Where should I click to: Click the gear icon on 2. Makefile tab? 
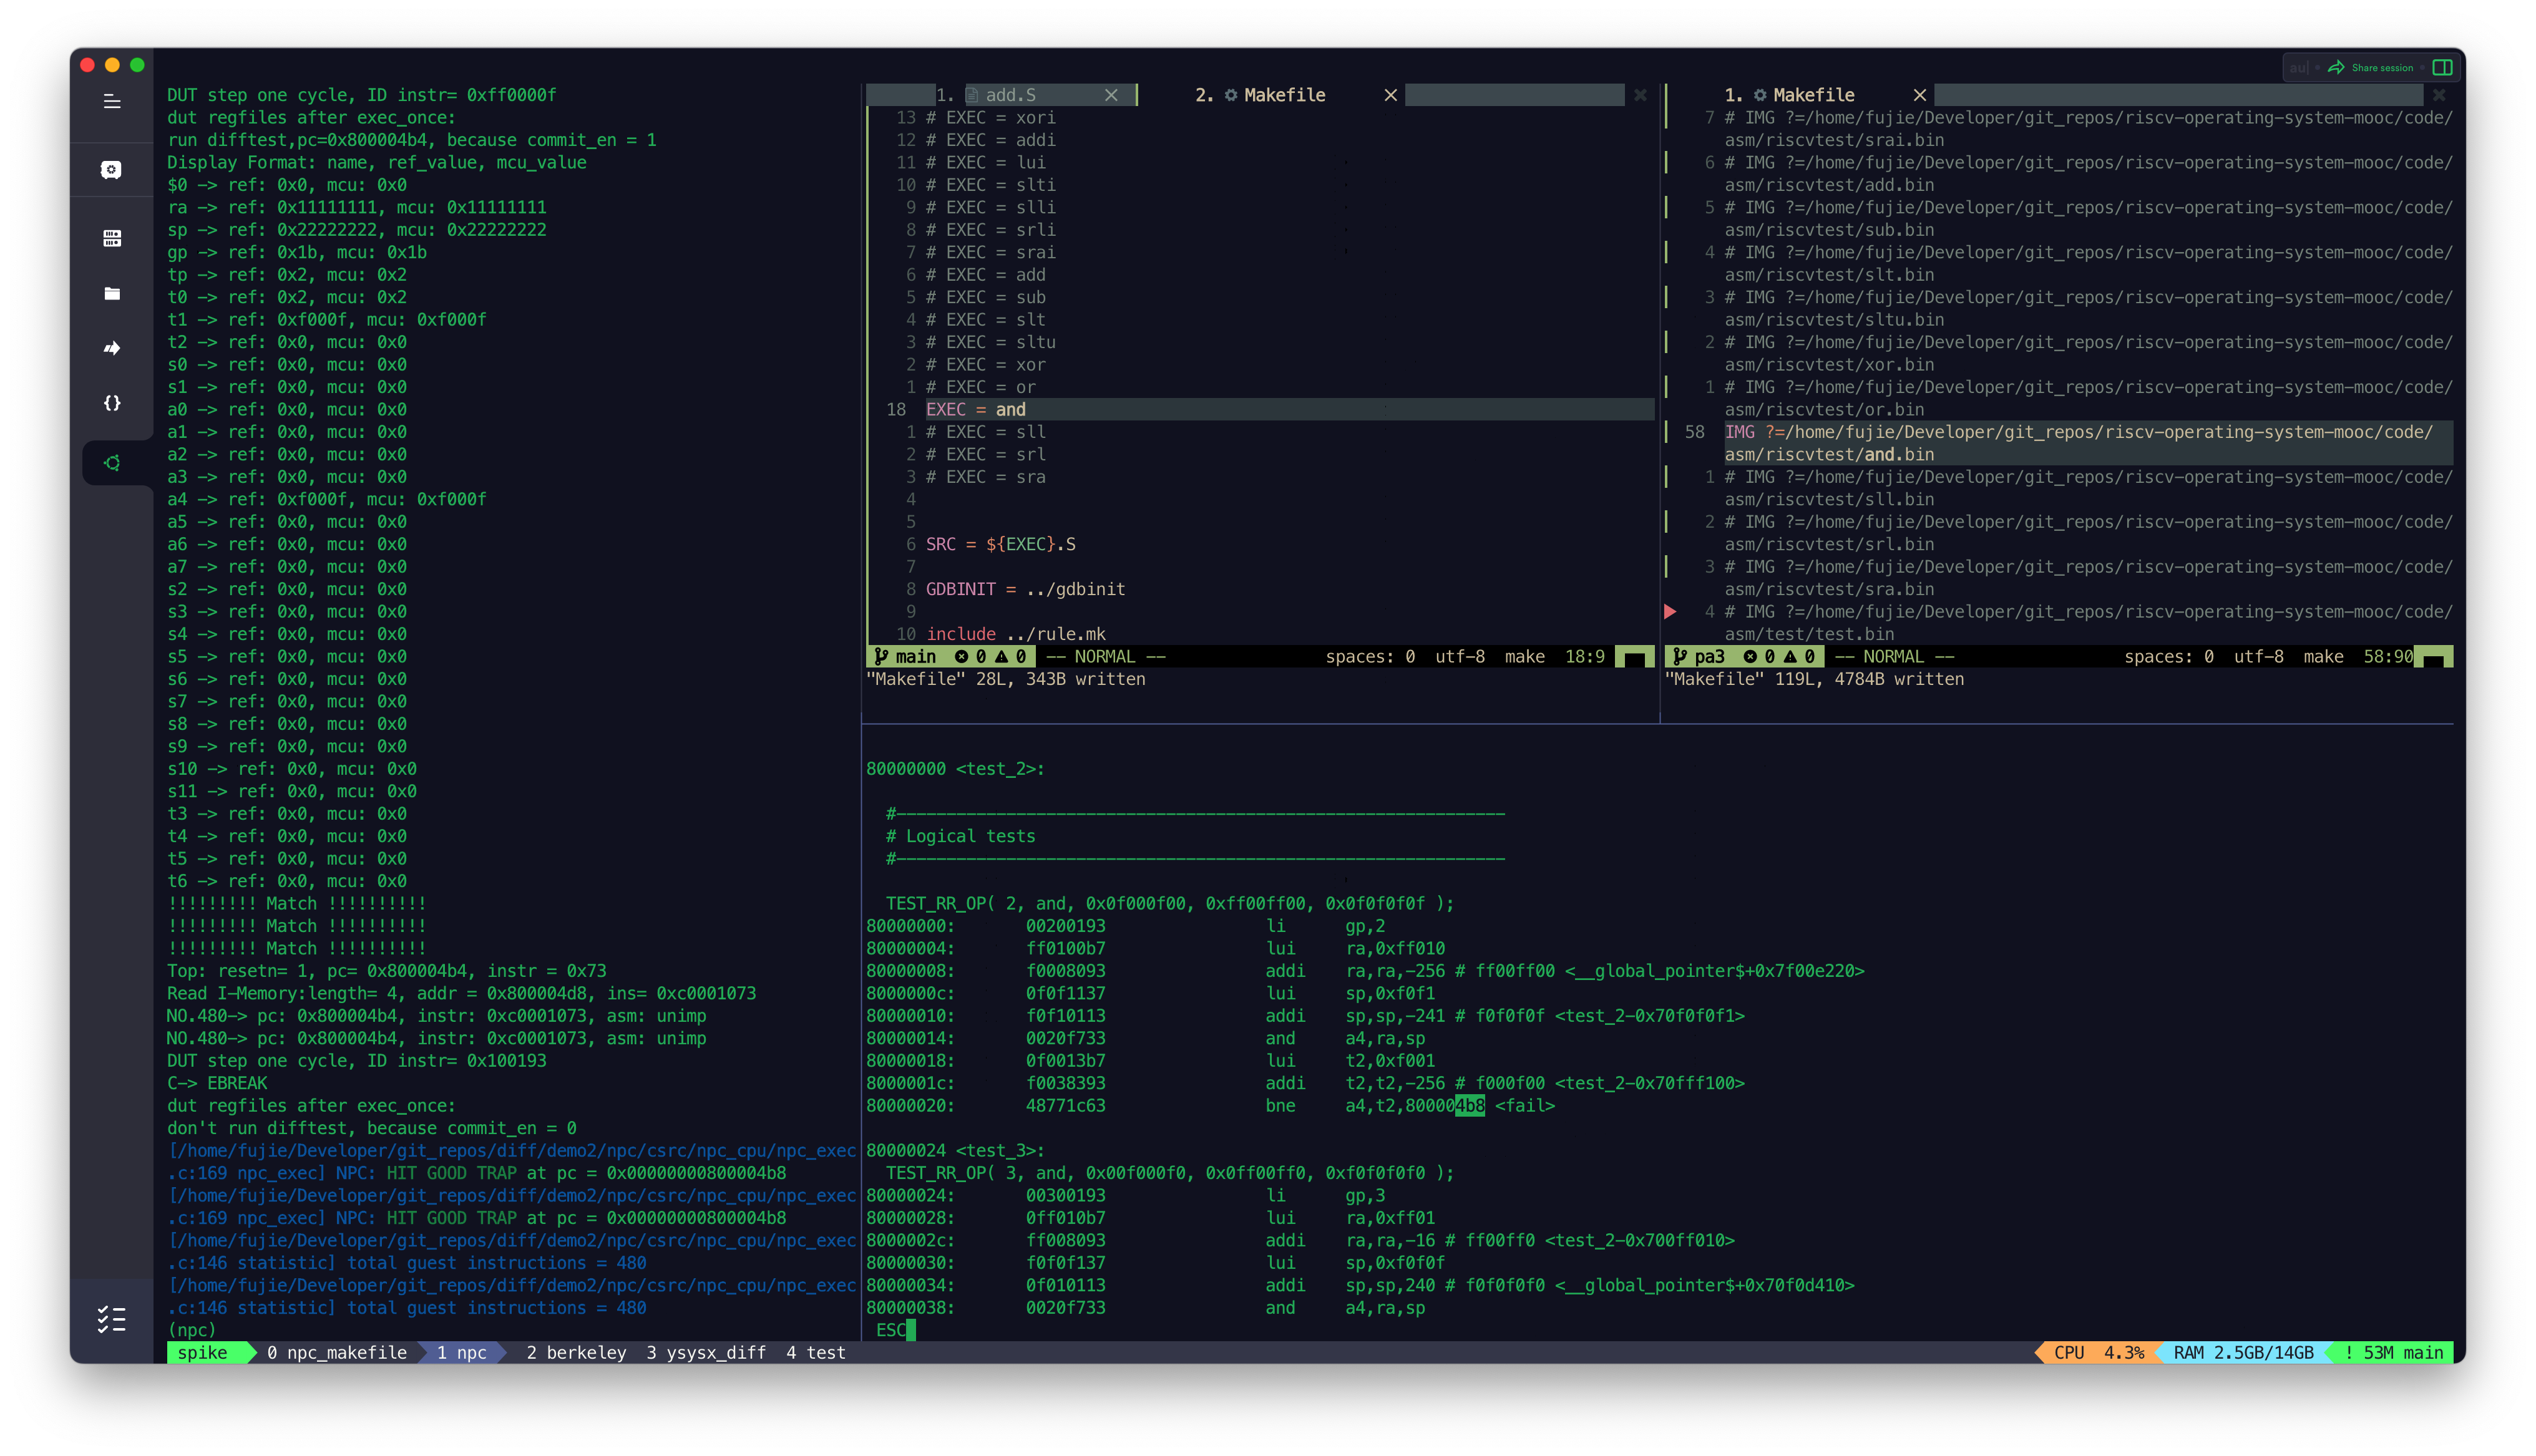pyautogui.click(x=1231, y=95)
